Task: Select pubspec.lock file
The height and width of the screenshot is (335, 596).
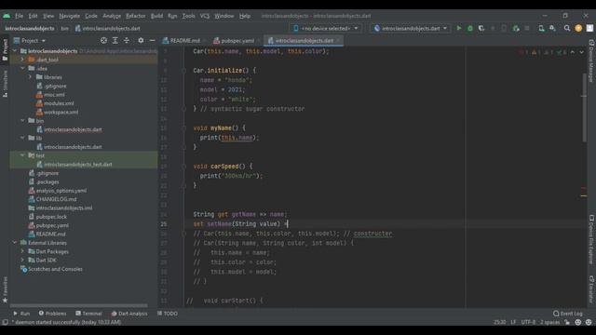Action: click(x=51, y=217)
